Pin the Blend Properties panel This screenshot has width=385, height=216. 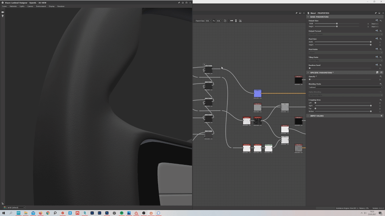(x=376, y=13)
